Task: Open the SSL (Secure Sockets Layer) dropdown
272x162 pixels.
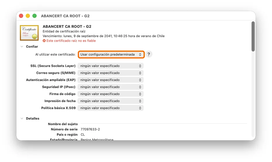Action: pyautogui.click(x=111, y=66)
